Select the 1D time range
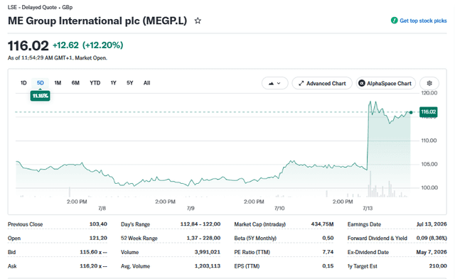The image size is (455, 279). tap(23, 83)
